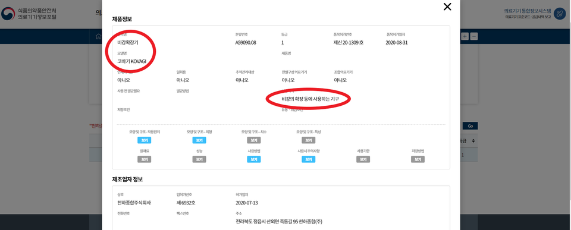The height and width of the screenshot is (230, 571).
Task: Close the 제품정보 popup with X
Action: 447,7
